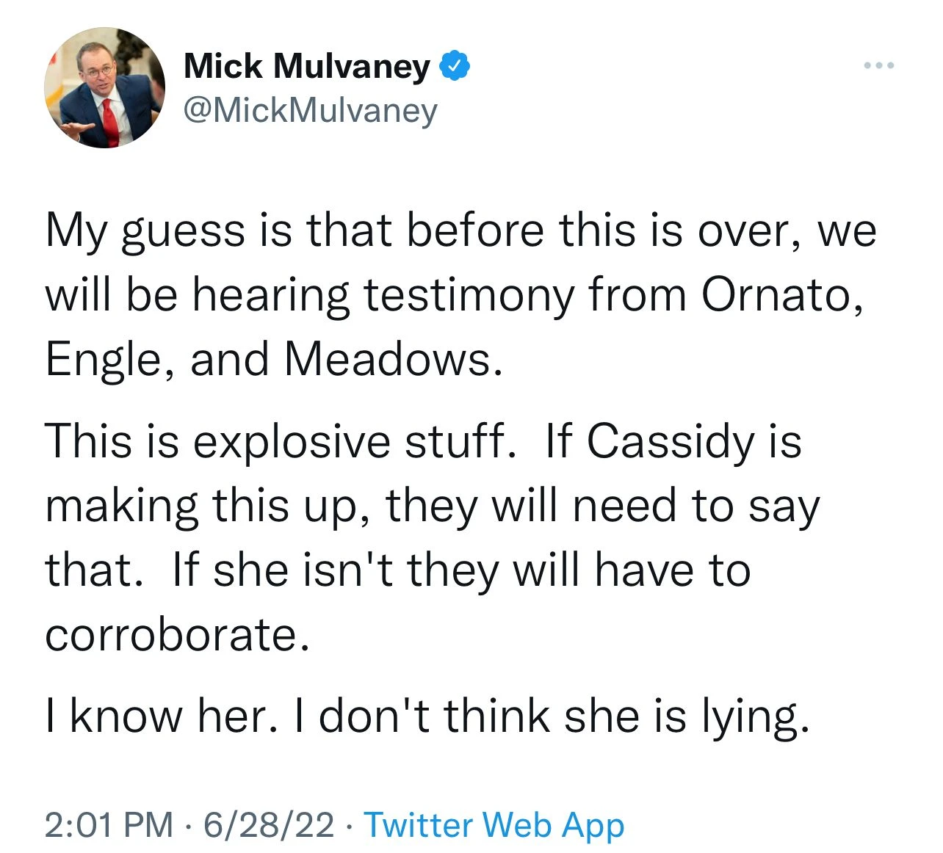Click the word corroborate in the tweet
The height and width of the screenshot is (853, 943).
pos(176,634)
